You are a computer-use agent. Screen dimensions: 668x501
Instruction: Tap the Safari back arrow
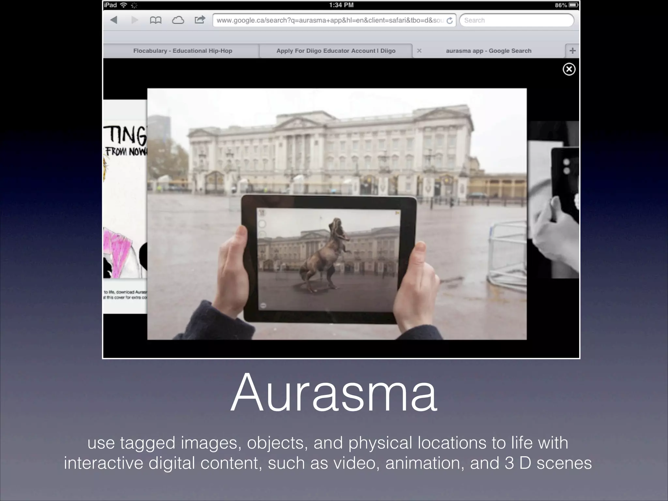pos(114,20)
